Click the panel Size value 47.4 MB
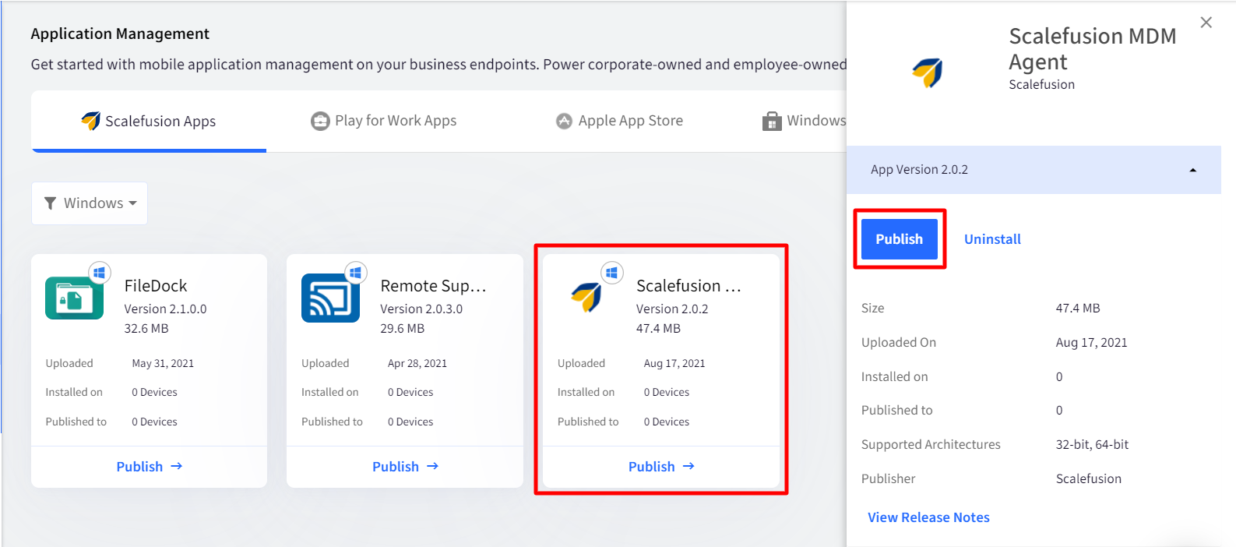This screenshot has width=1236, height=547. click(1078, 308)
